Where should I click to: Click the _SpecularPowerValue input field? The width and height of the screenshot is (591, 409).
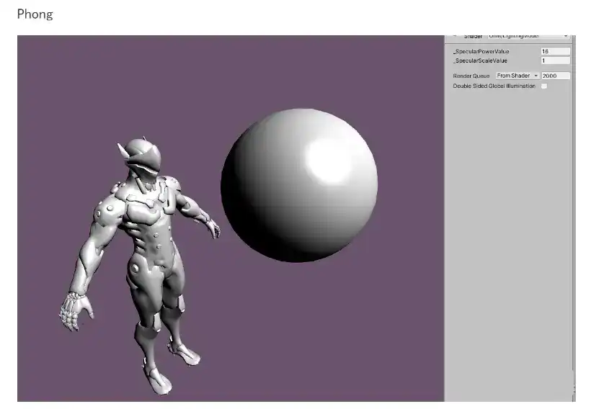(555, 51)
